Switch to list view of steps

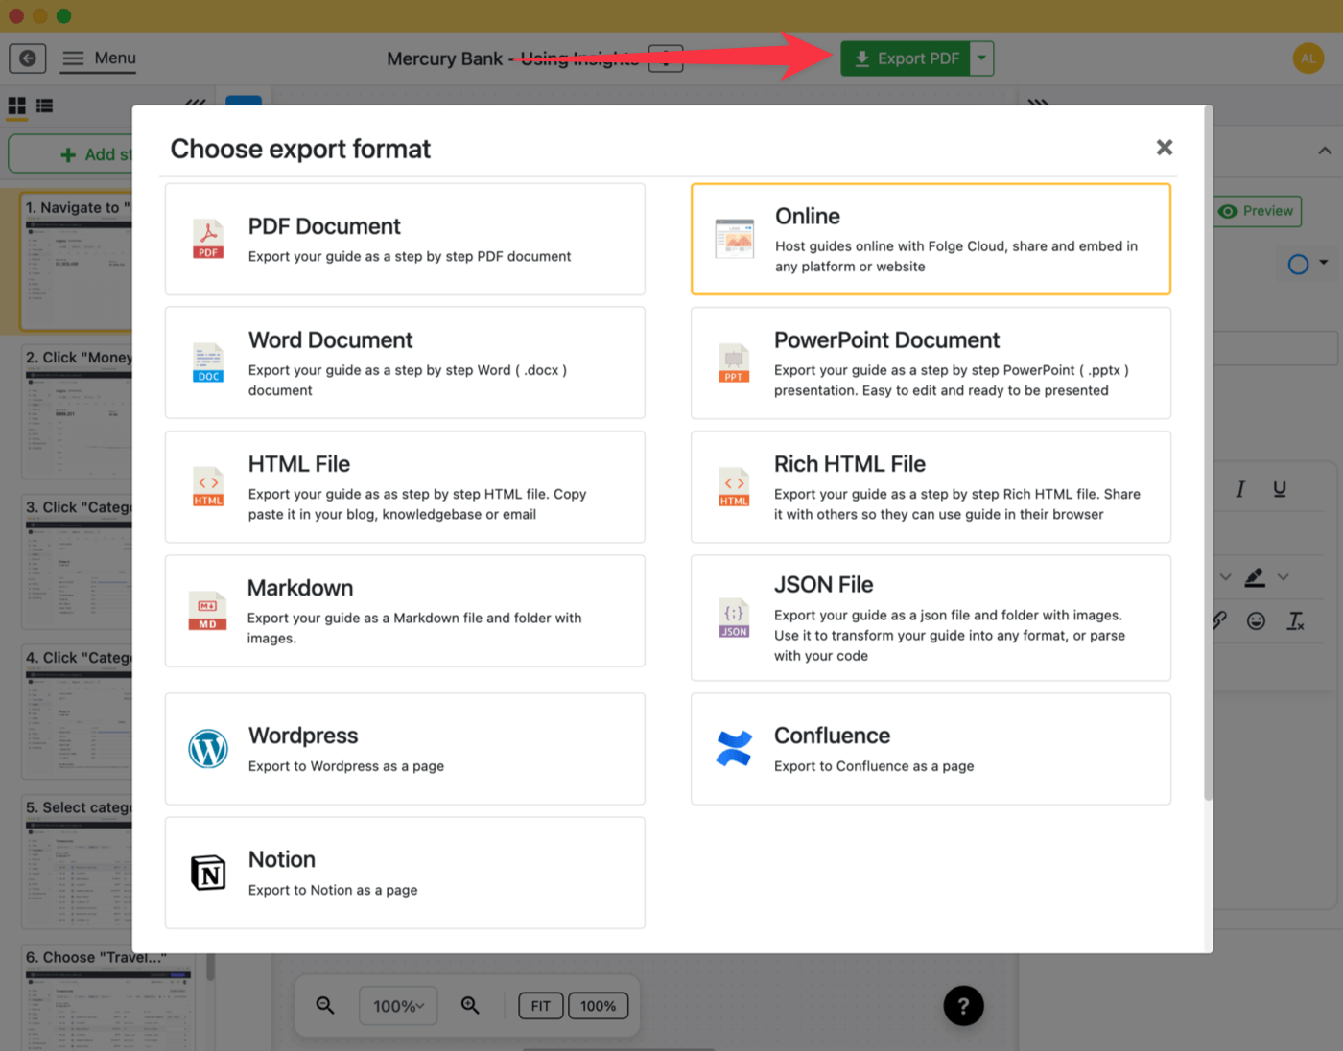44,105
